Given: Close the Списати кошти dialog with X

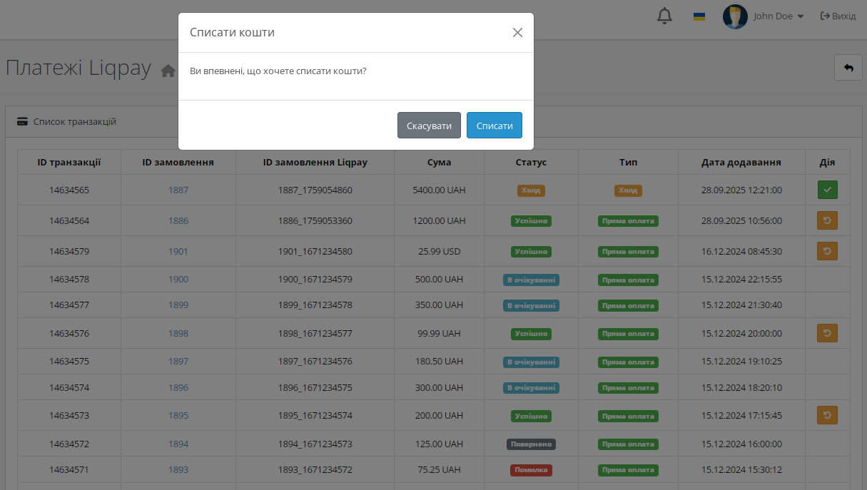Looking at the screenshot, I should (517, 32).
